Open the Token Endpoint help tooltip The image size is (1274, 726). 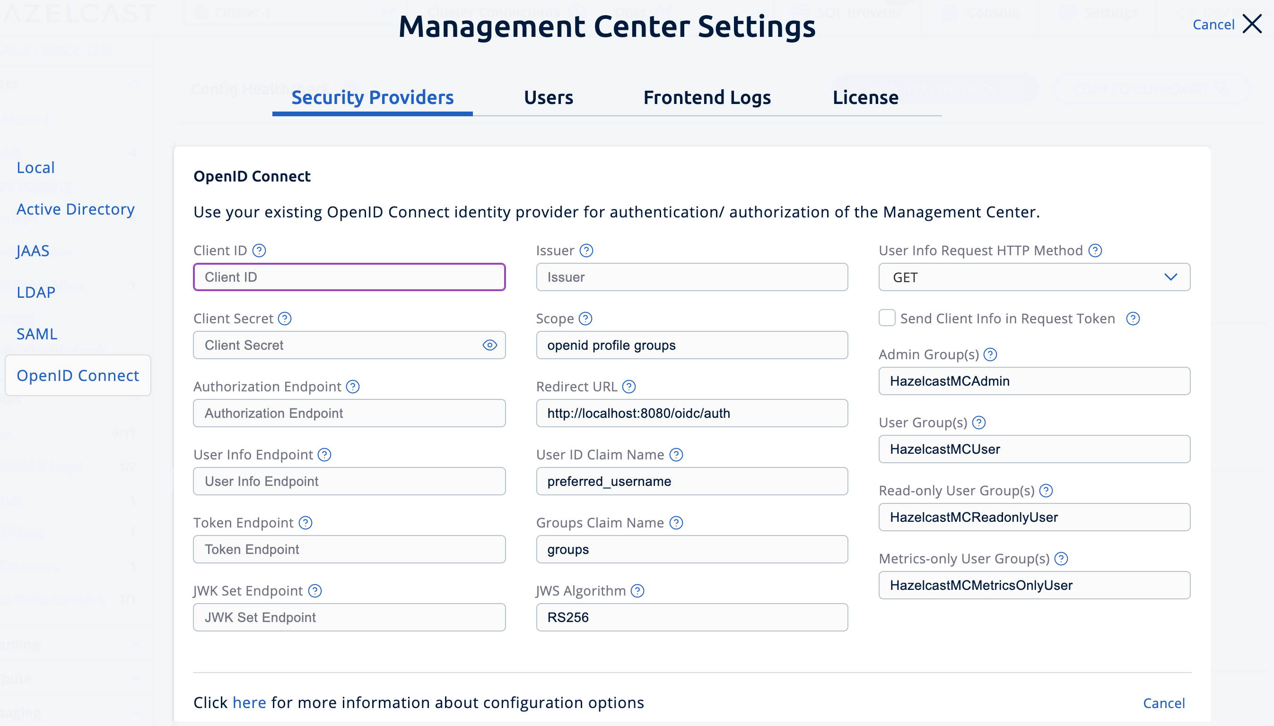tap(305, 523)
